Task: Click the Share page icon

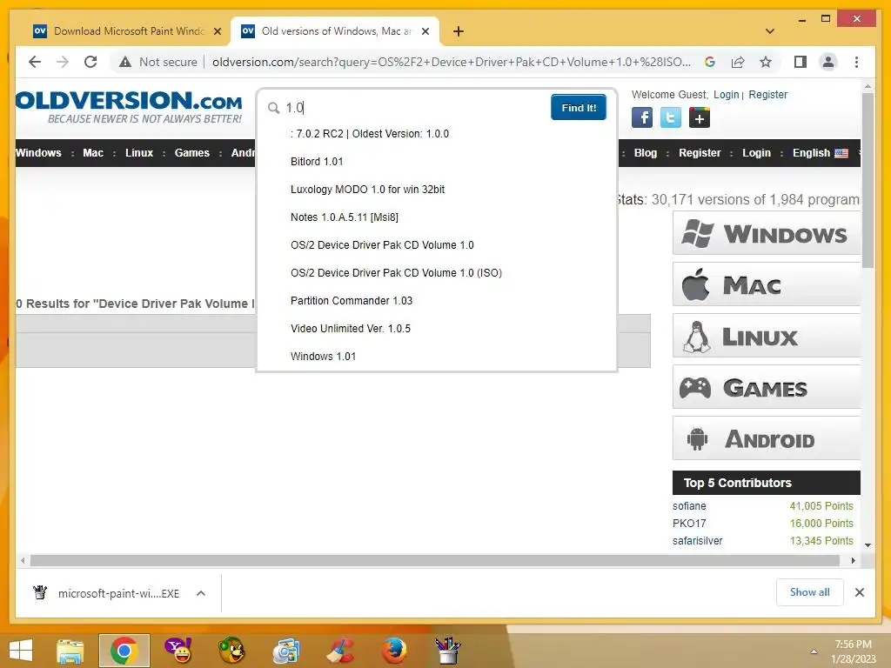Action: coord(738,62)
